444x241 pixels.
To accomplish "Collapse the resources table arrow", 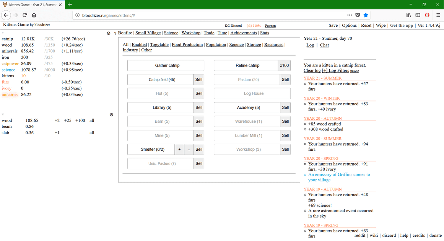I will point(3,33).
